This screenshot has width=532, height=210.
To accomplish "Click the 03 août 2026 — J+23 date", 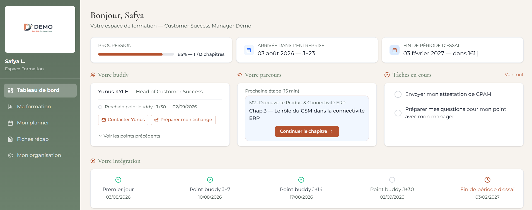I will click(286, 53).
